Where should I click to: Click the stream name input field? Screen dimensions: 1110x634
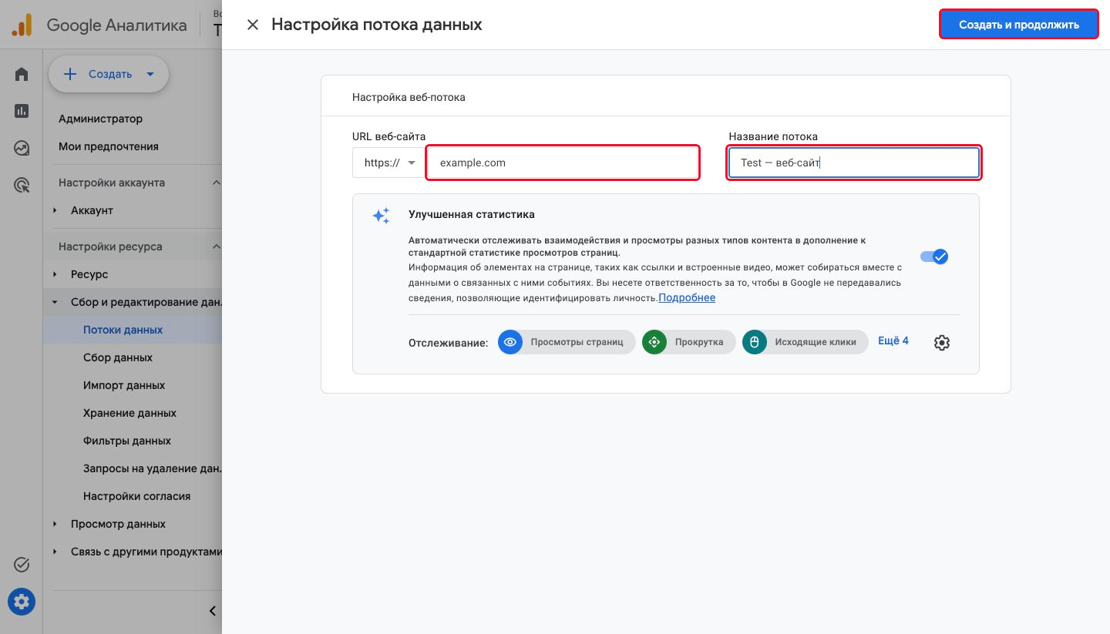click(x=854, y=163)
